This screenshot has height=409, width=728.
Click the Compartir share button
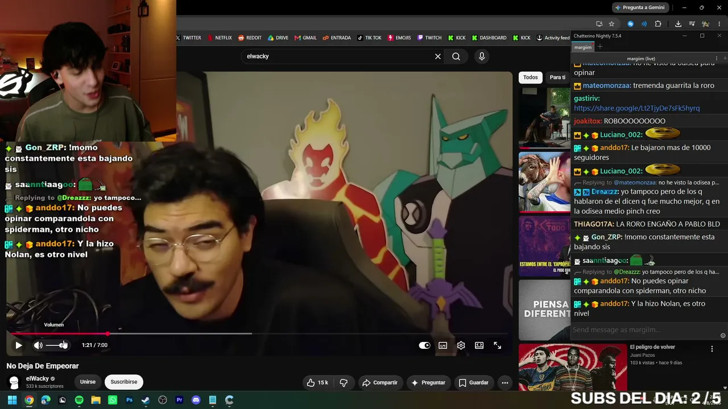pyautogui.click(x=380, y=383)
